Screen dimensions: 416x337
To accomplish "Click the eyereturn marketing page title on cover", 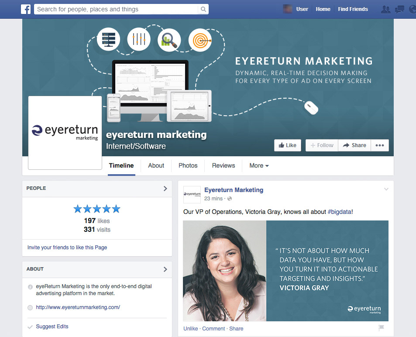I will click(x=156, y=134).
